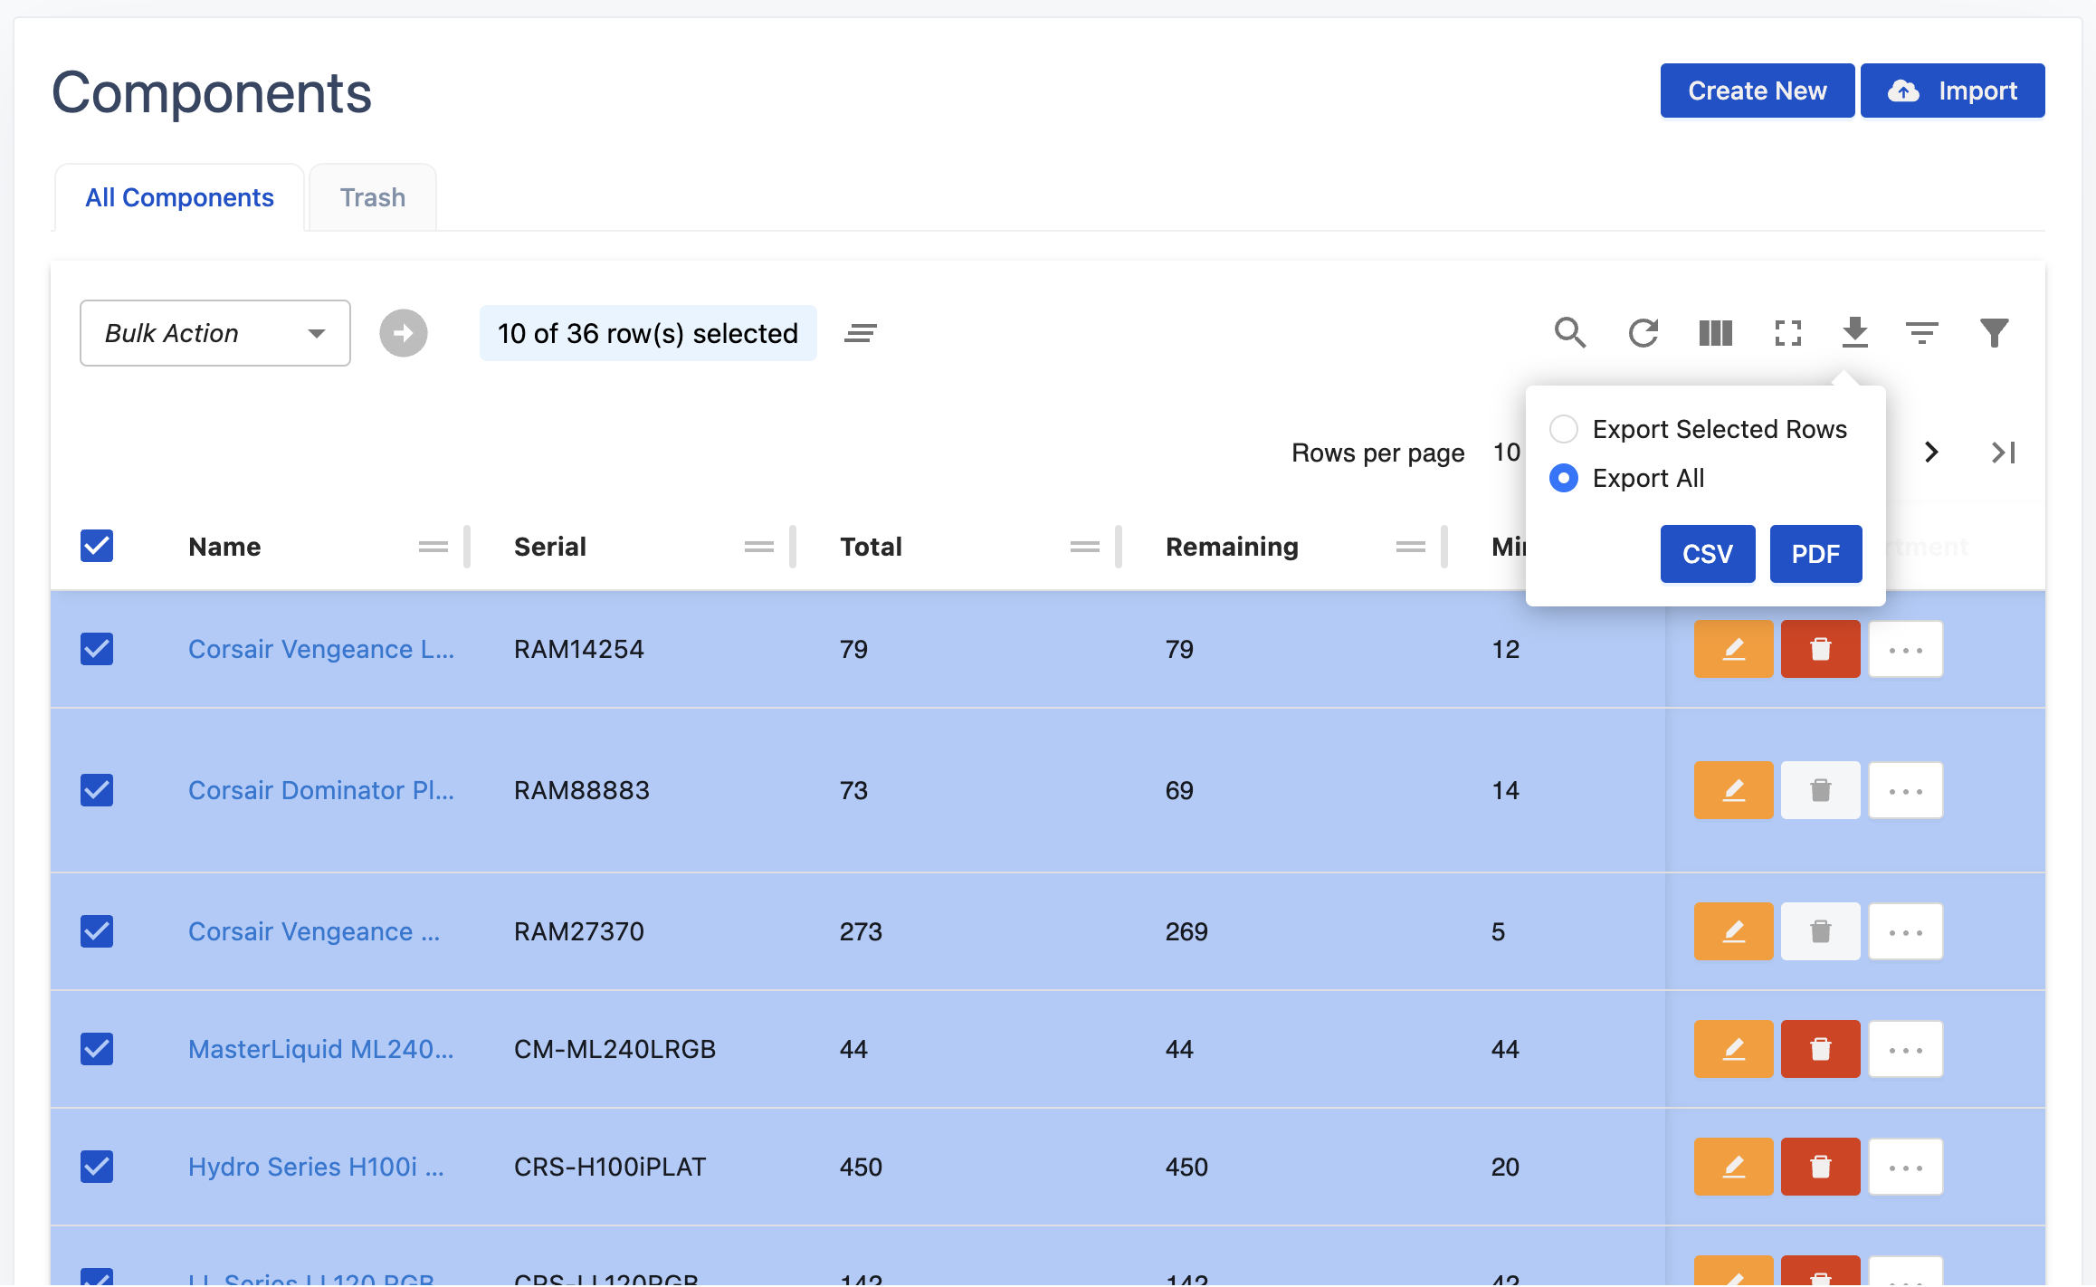The height and width of the screenshot is (1287, 2096).
Task: Delete the CRS-H100iPLAT component
Action: point(1820,1167)
